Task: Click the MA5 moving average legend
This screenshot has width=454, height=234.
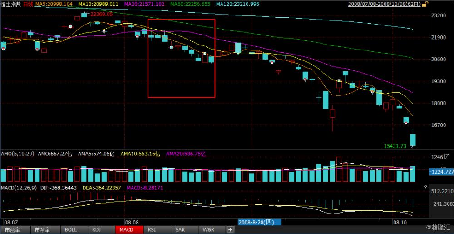Action: tap(54, 4)
